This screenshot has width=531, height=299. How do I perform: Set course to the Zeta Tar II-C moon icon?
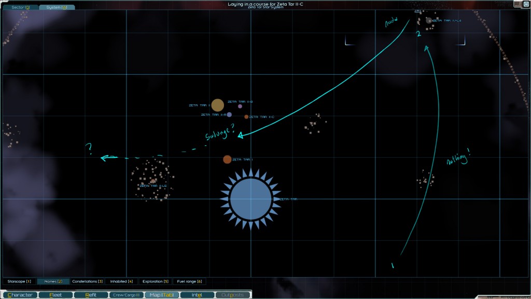[x=246, y=117]
